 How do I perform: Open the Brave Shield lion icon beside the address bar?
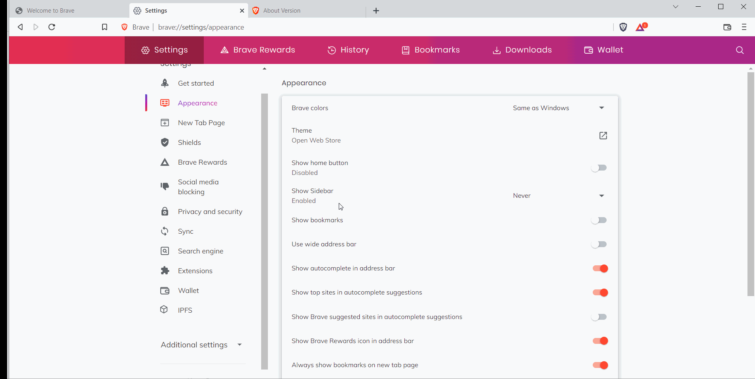coord(623,27)
